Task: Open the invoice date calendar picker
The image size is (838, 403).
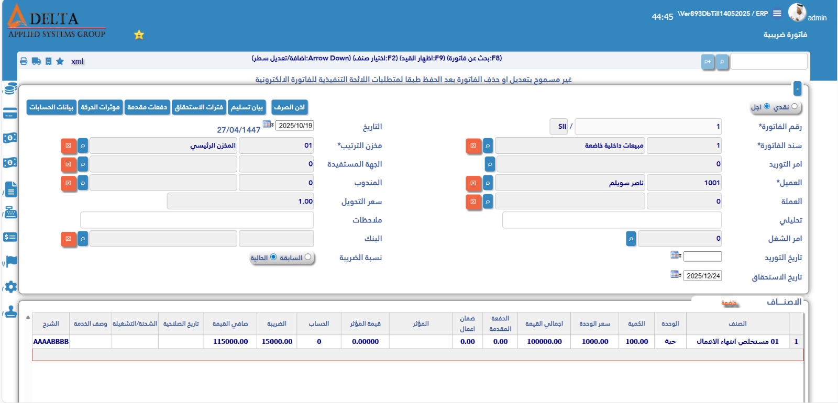Action: pos(268,125)
